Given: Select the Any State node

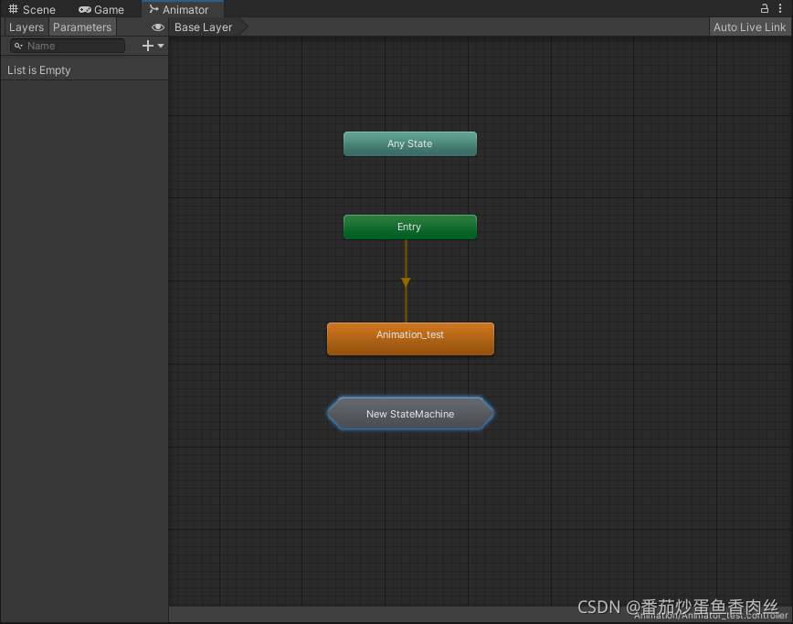Looking at the screenshot, I should coord(410,143).
